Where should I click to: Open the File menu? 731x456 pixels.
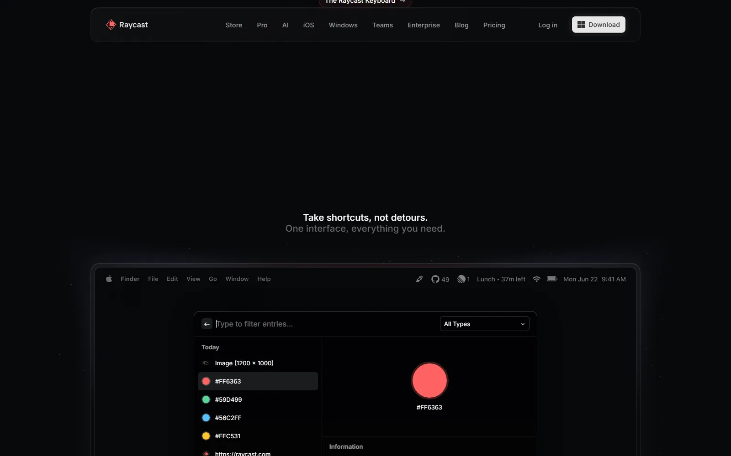[x=153, y=279]
